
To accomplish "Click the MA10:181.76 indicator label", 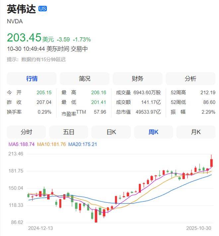I will pos(52,144).
